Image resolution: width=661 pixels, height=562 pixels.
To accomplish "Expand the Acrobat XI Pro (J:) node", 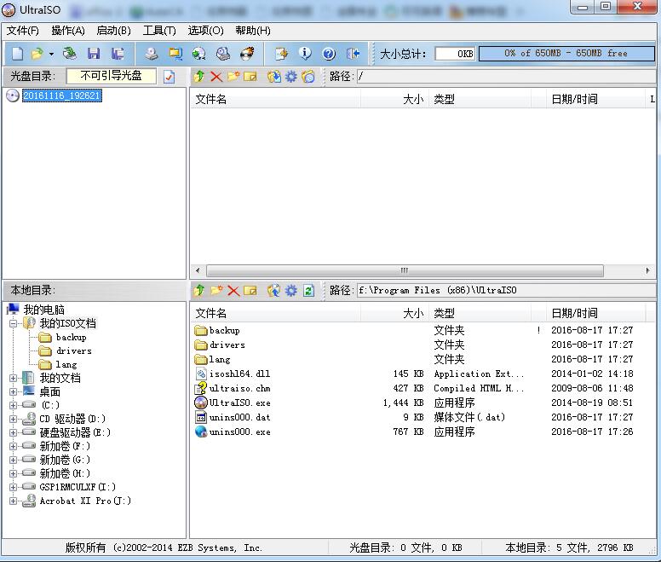I will pos(13,501).
